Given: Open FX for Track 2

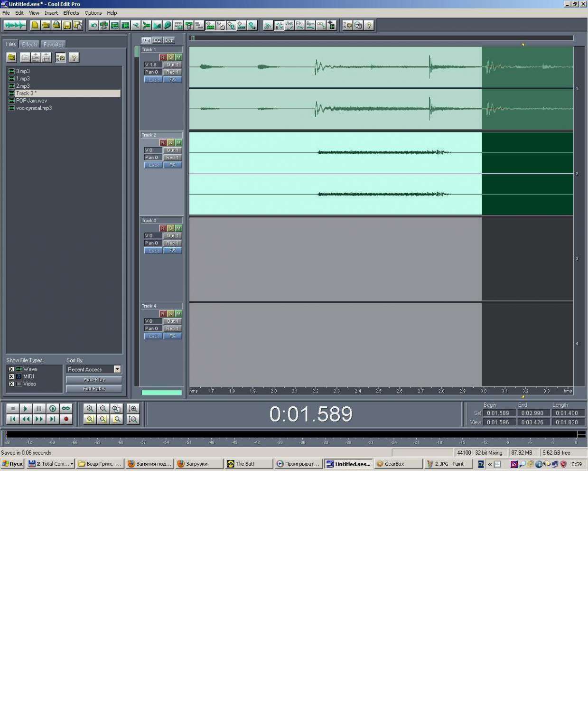Looking at the screenshot, I should (172, 165).
